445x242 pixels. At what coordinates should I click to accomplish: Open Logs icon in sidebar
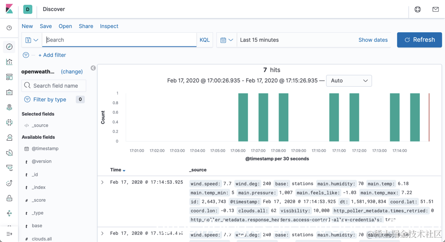(9, 153)
